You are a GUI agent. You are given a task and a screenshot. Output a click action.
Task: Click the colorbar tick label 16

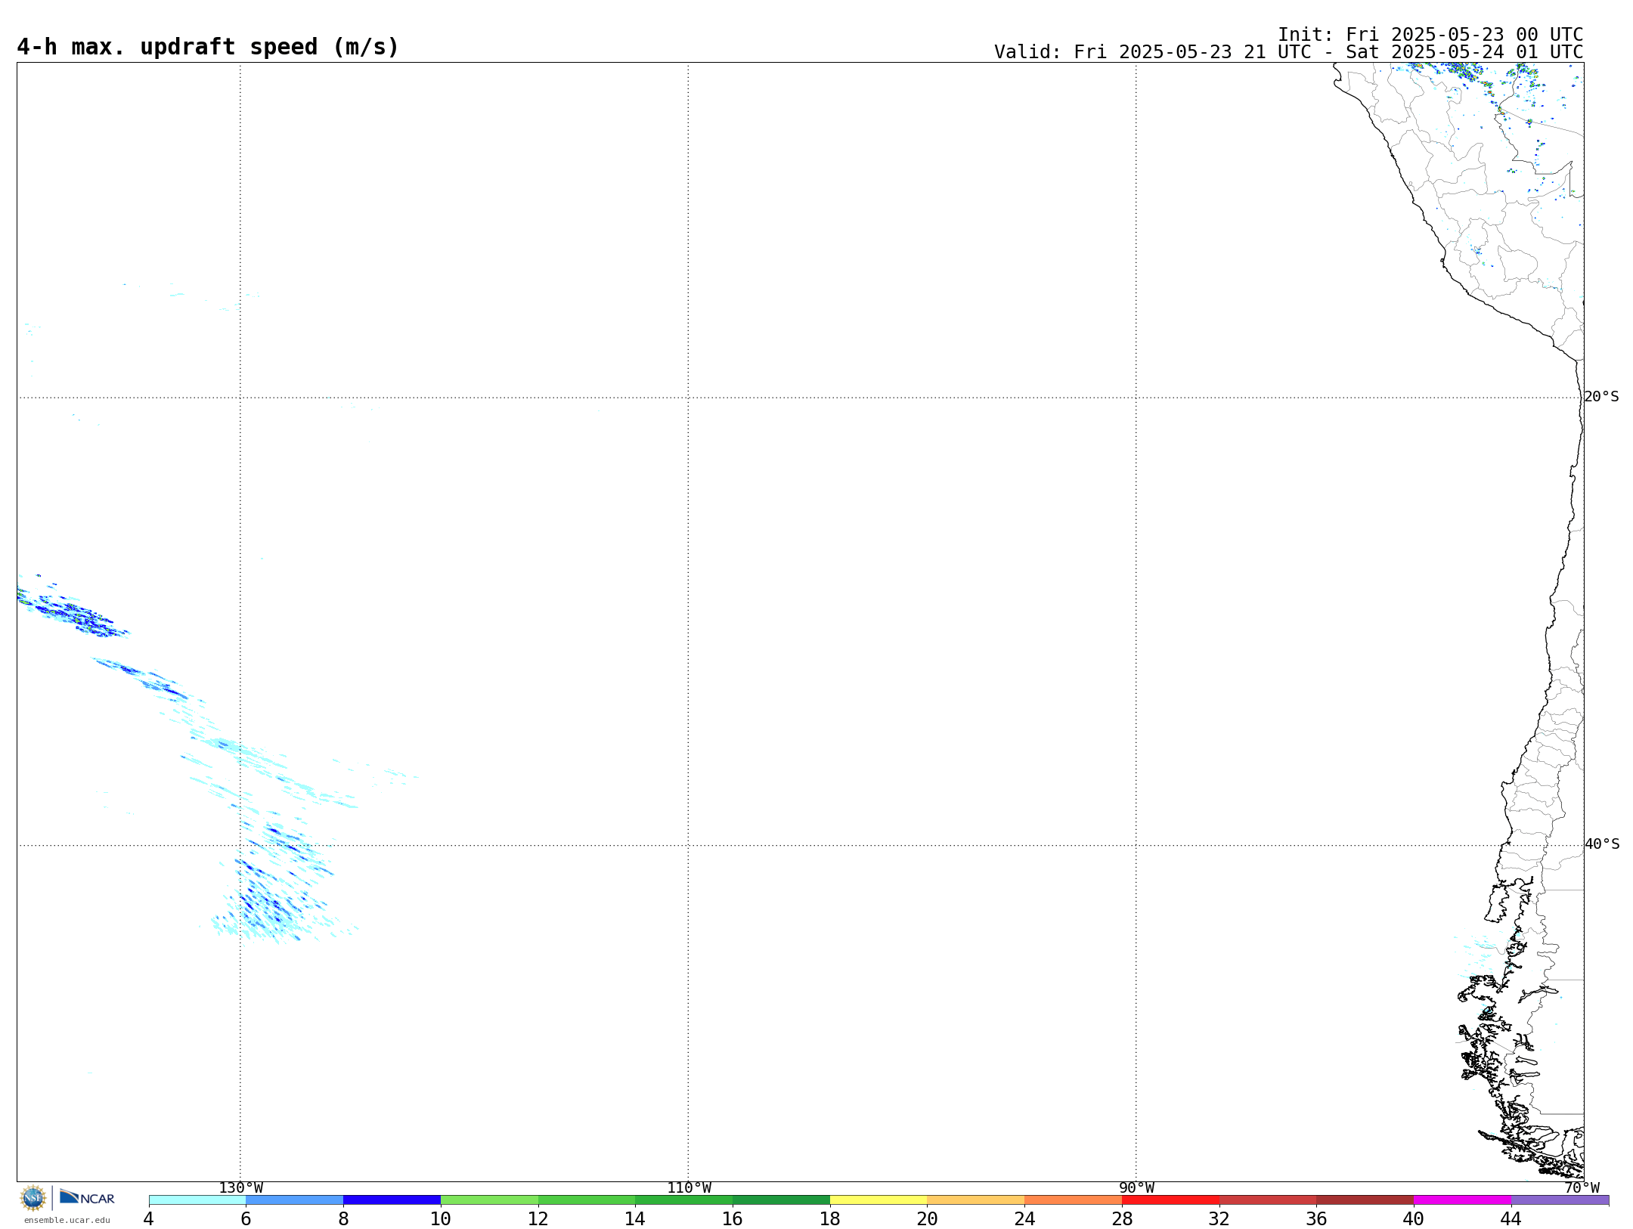(733, 1219)
